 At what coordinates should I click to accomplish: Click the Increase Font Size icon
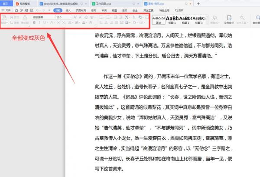click(x=75, y=17)
